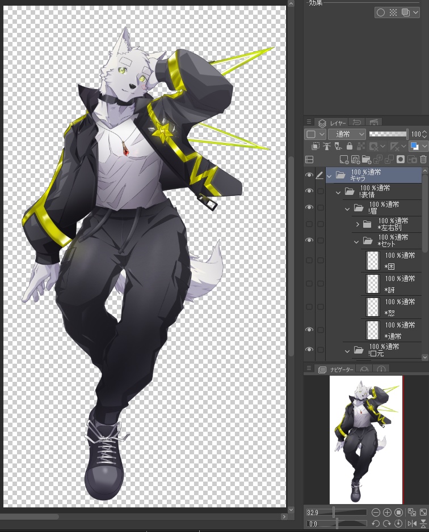
Task: Click Transfer to Lower Layer icon
Action: [x=378, y=159]
